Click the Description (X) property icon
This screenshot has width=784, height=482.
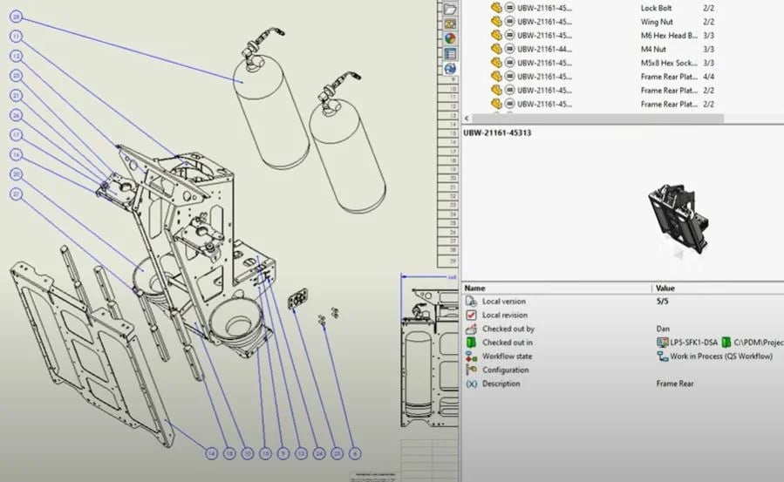point(471,384)
